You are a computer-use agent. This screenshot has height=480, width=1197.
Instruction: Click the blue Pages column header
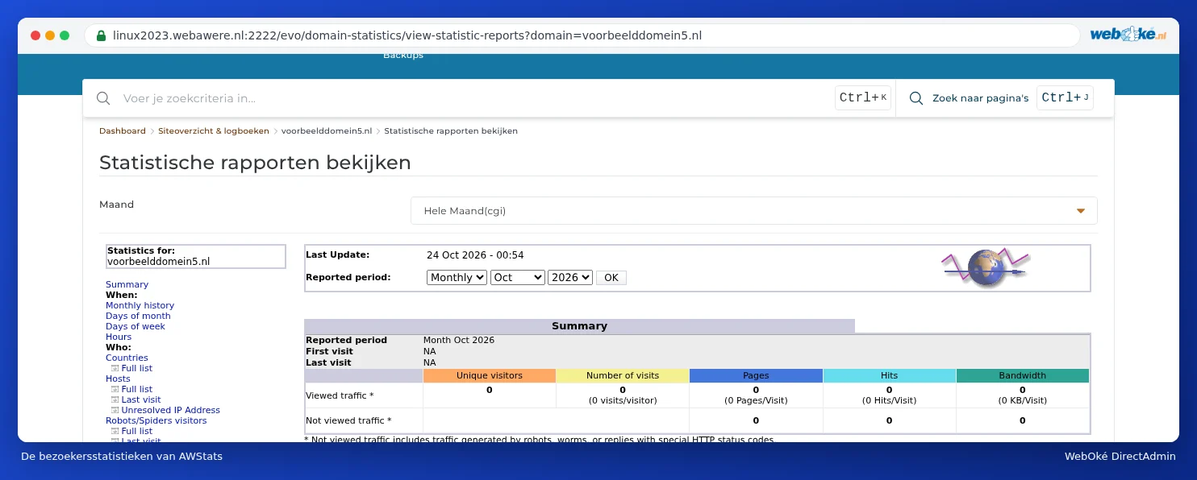point(756,376)
